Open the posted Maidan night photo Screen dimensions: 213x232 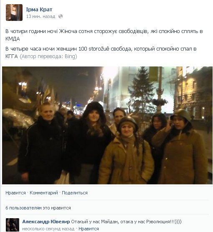(107, 125)
